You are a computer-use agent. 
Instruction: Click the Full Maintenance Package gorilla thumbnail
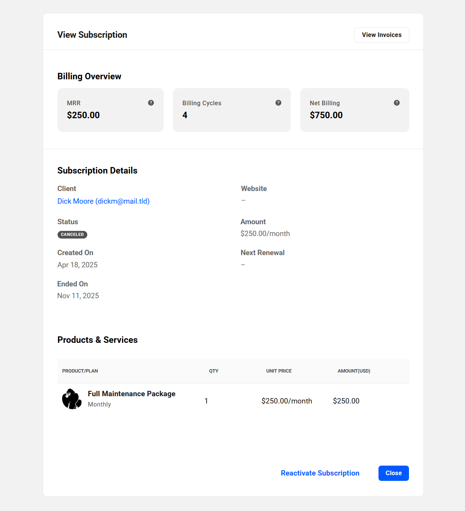pyautogui.click(x=72, y=399)
